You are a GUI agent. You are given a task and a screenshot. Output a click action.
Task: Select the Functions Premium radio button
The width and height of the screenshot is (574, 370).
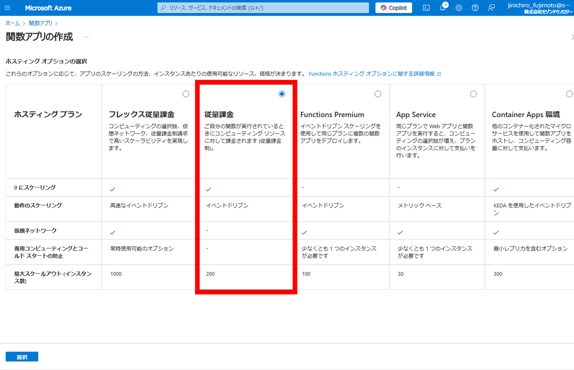click(x=377, y=93)
